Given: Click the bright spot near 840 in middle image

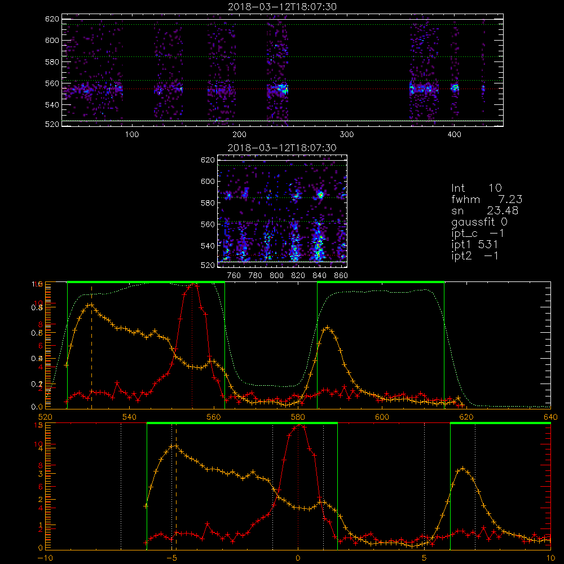Looking at the screenshot, I should coord(320,195).
